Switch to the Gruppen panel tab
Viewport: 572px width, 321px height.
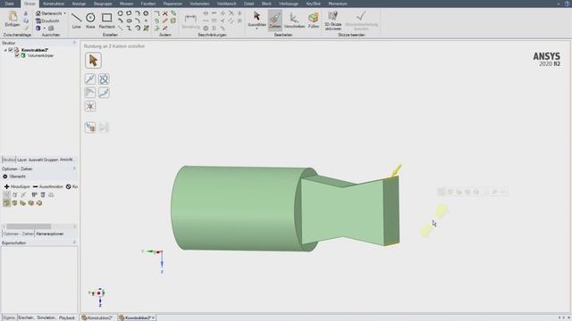51,160
